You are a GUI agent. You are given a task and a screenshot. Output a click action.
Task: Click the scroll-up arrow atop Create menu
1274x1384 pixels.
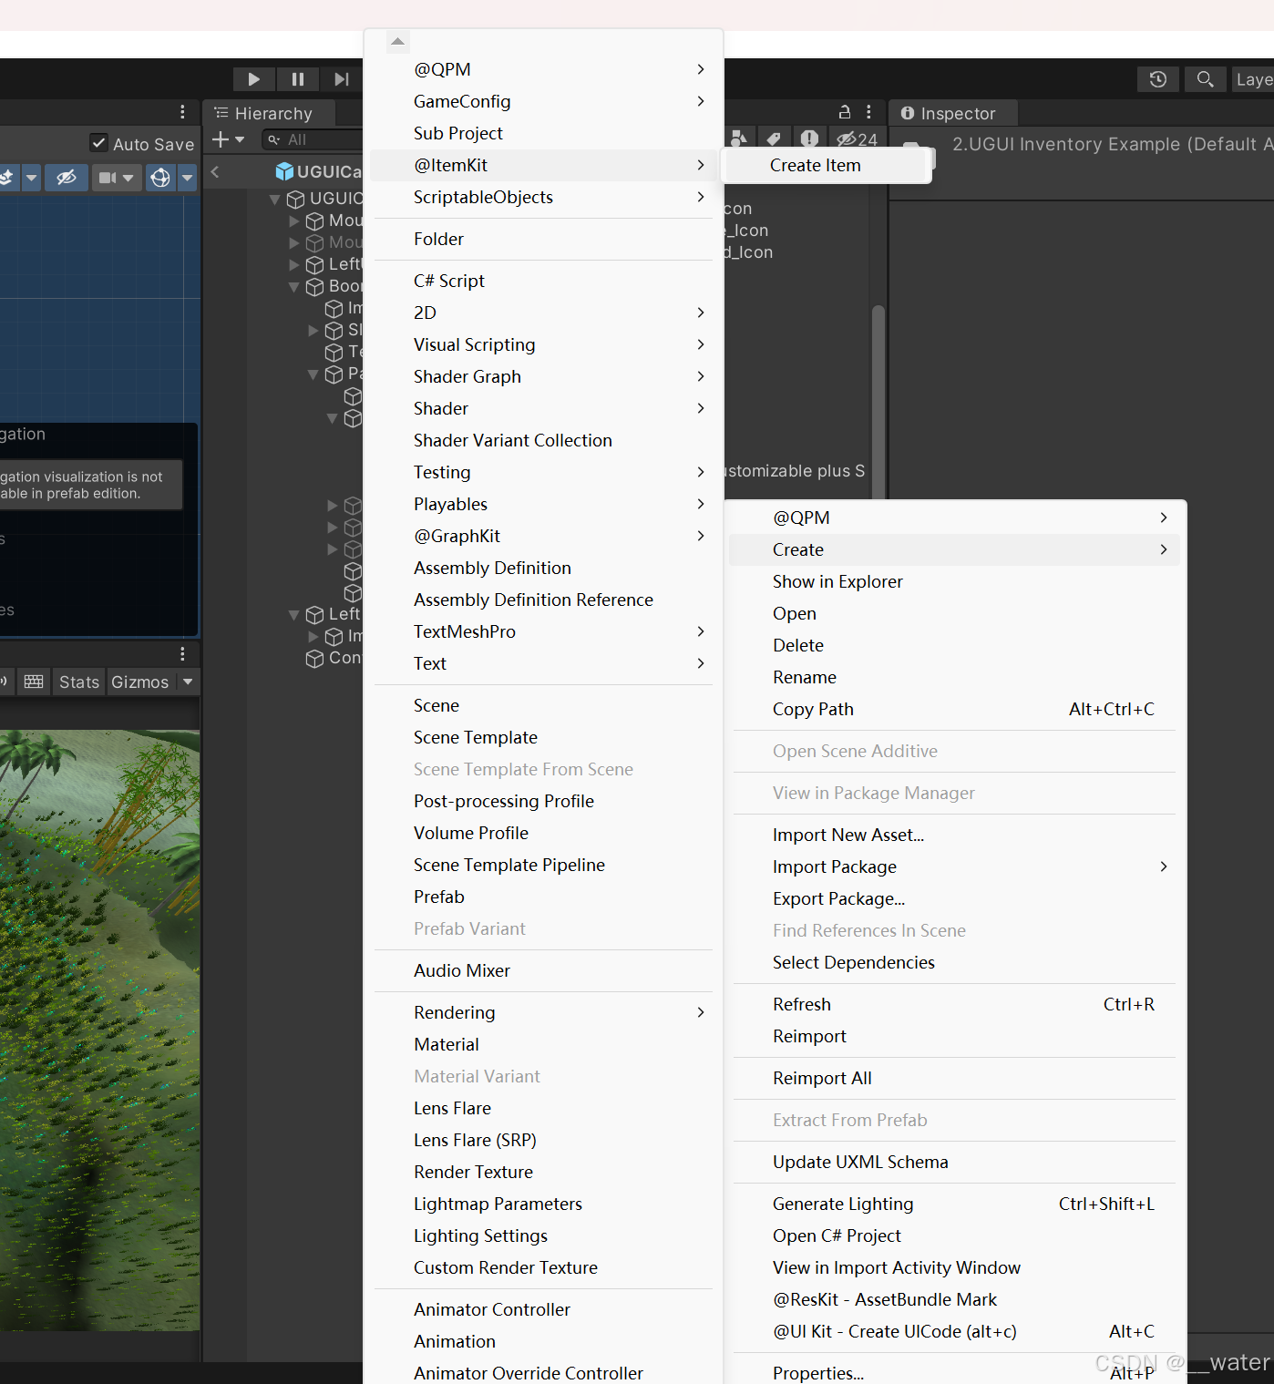(397, 42)
